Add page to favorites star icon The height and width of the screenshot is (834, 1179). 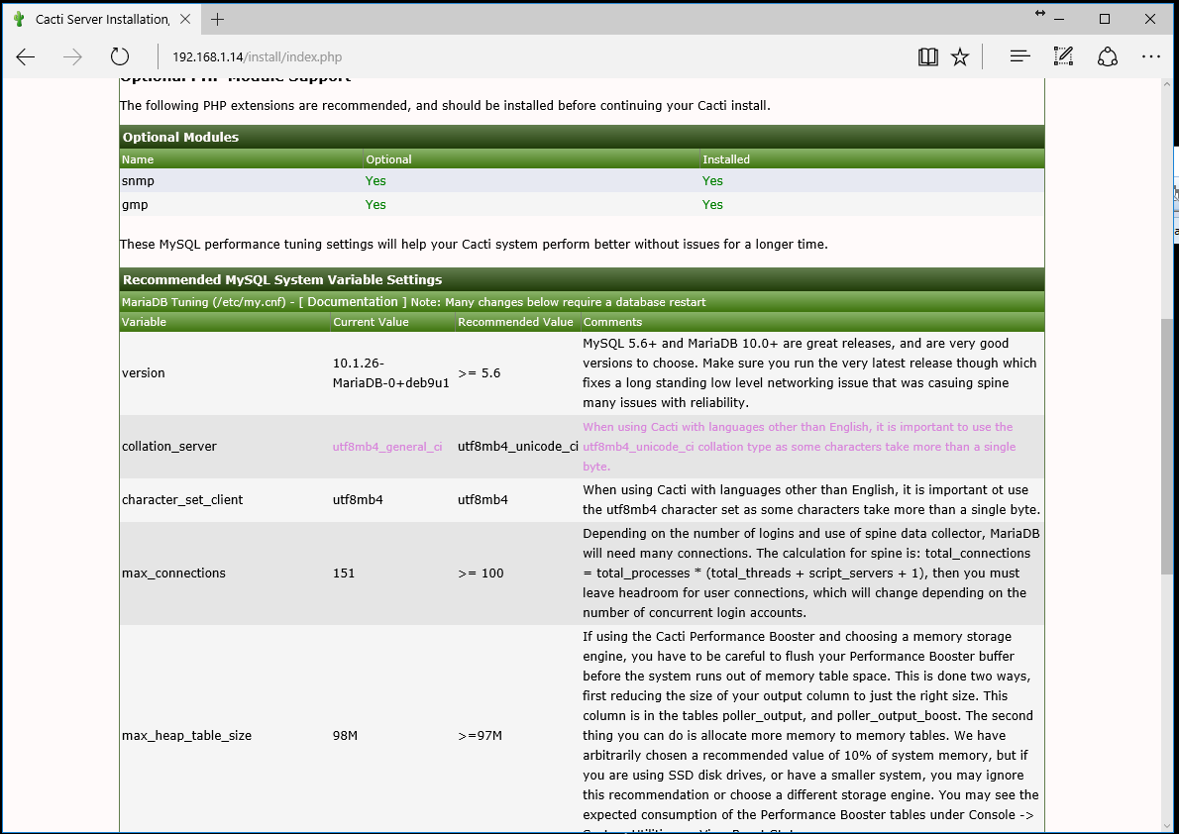click(960, 56)
